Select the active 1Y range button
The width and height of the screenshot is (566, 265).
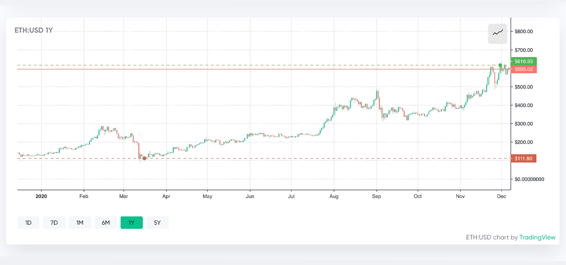[x=131, y=223]
